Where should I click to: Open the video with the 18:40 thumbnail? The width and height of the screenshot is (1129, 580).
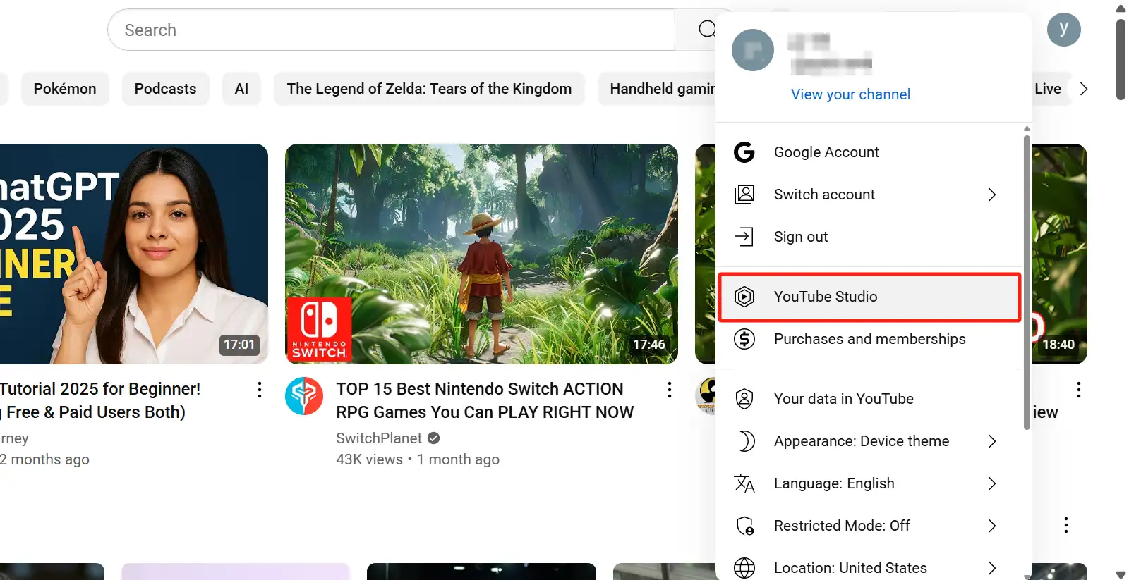[1059, 254]
